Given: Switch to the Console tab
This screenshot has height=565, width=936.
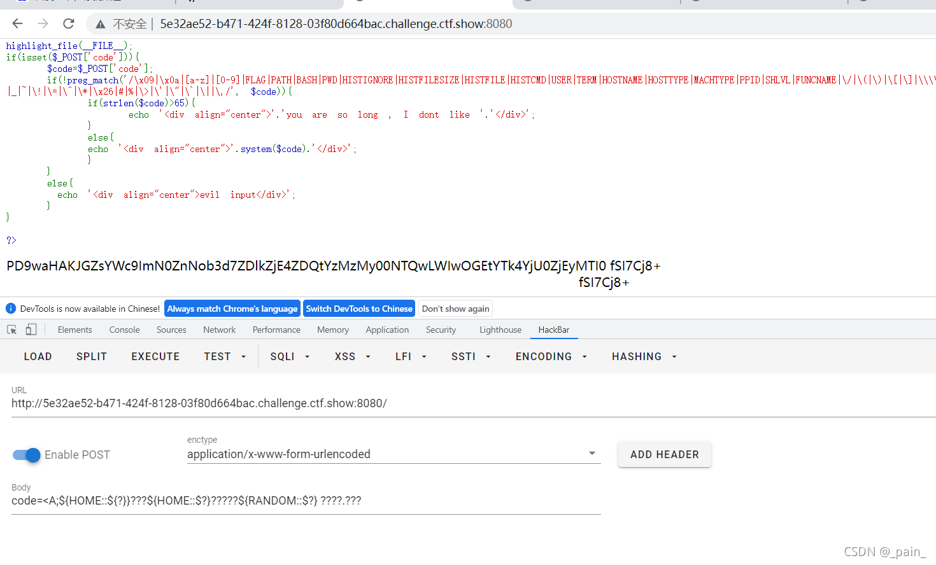Looking at the screenshot, I should (x=124, y=330).
